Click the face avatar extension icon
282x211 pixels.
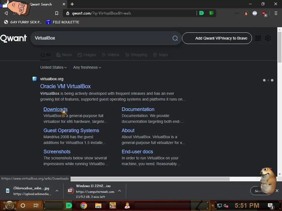coord(246,13)
